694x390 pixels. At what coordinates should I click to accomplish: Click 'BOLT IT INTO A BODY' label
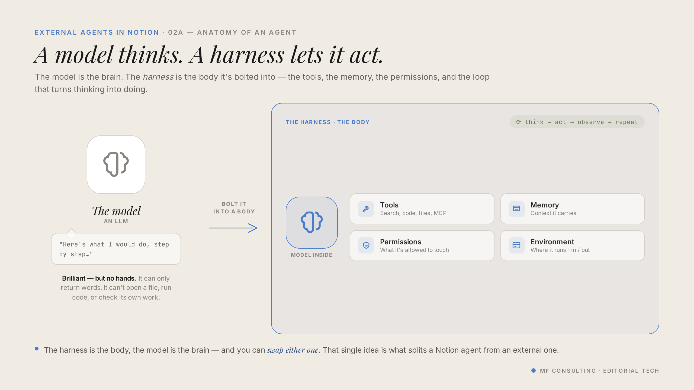point(234,208)
